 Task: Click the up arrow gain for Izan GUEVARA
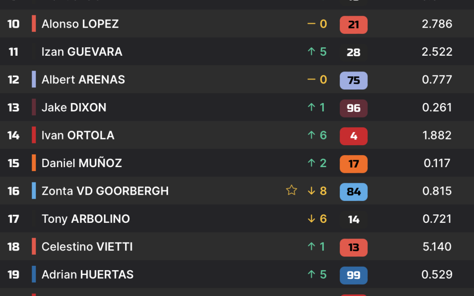317,52
